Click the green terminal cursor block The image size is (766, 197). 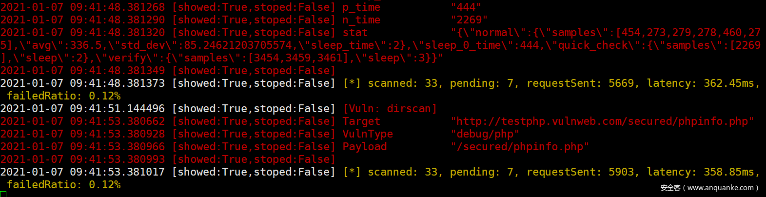point(3,194)
